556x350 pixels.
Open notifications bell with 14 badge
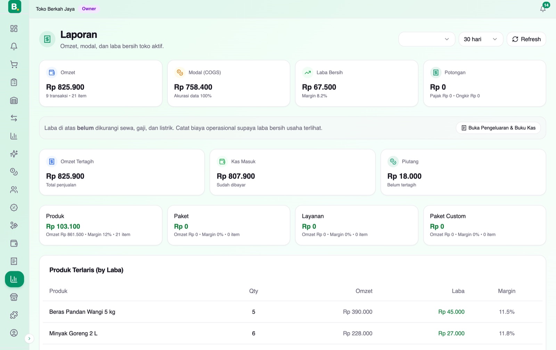click(543, 8)
